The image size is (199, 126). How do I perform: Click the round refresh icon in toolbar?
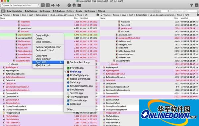coord(69,5)
